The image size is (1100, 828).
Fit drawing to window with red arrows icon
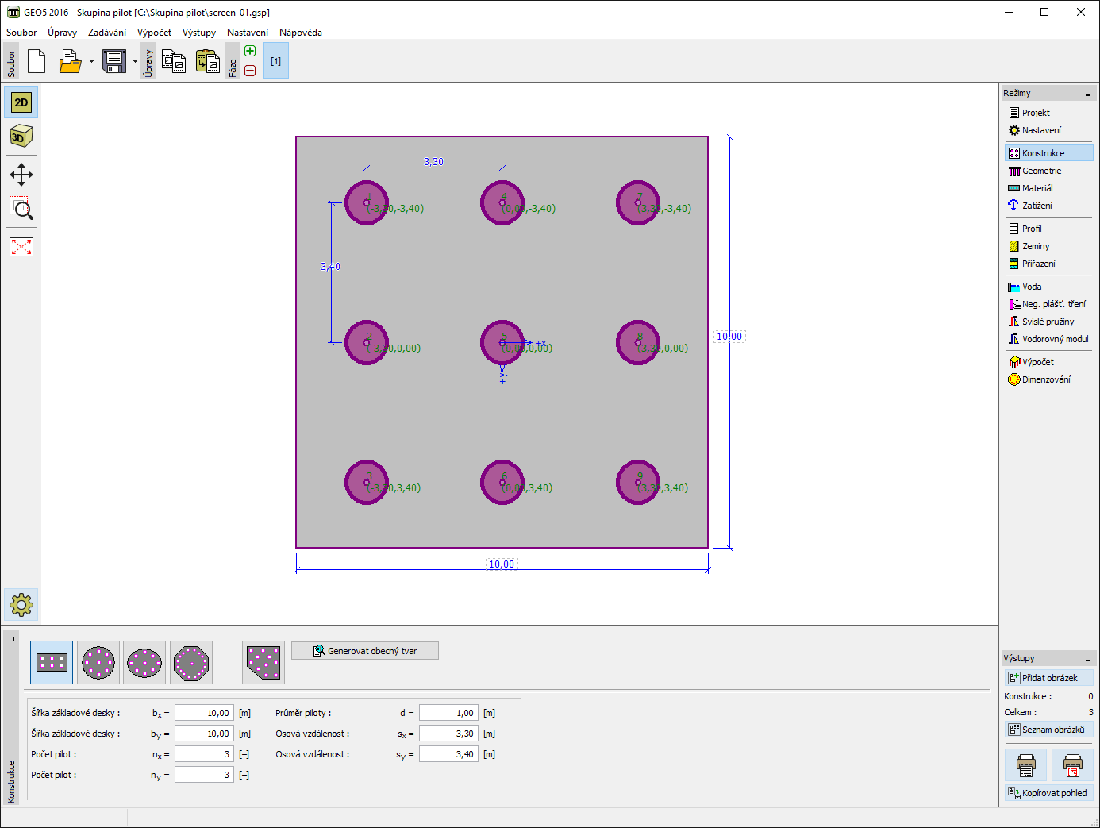(x=21, y=247)
